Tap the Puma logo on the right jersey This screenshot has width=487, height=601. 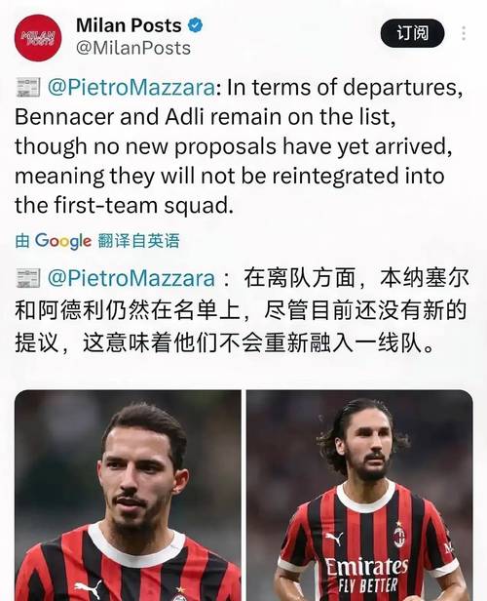[334, 539]
